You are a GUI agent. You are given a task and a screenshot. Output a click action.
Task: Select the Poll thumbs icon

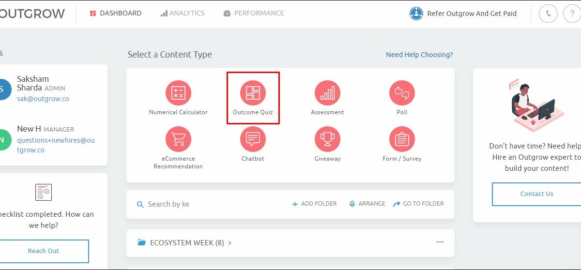(402, 93)
